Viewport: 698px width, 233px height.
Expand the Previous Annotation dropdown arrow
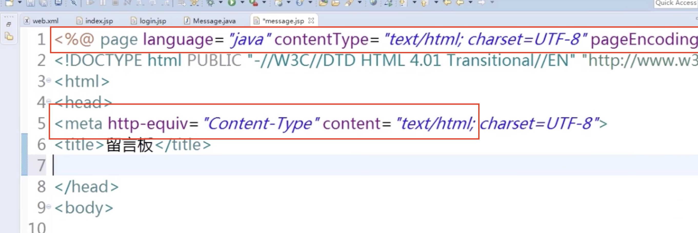(x=436, y=3)
